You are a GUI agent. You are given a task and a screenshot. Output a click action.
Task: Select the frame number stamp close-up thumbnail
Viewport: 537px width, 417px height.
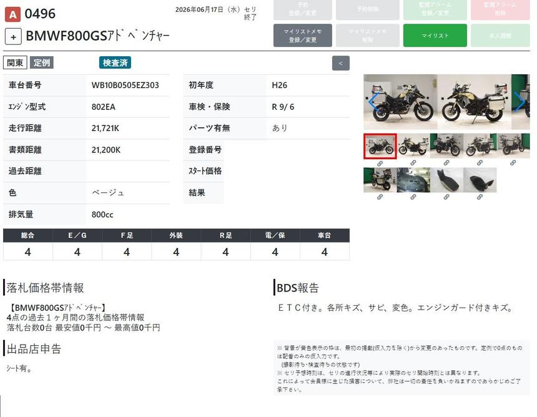pos(413,180)
